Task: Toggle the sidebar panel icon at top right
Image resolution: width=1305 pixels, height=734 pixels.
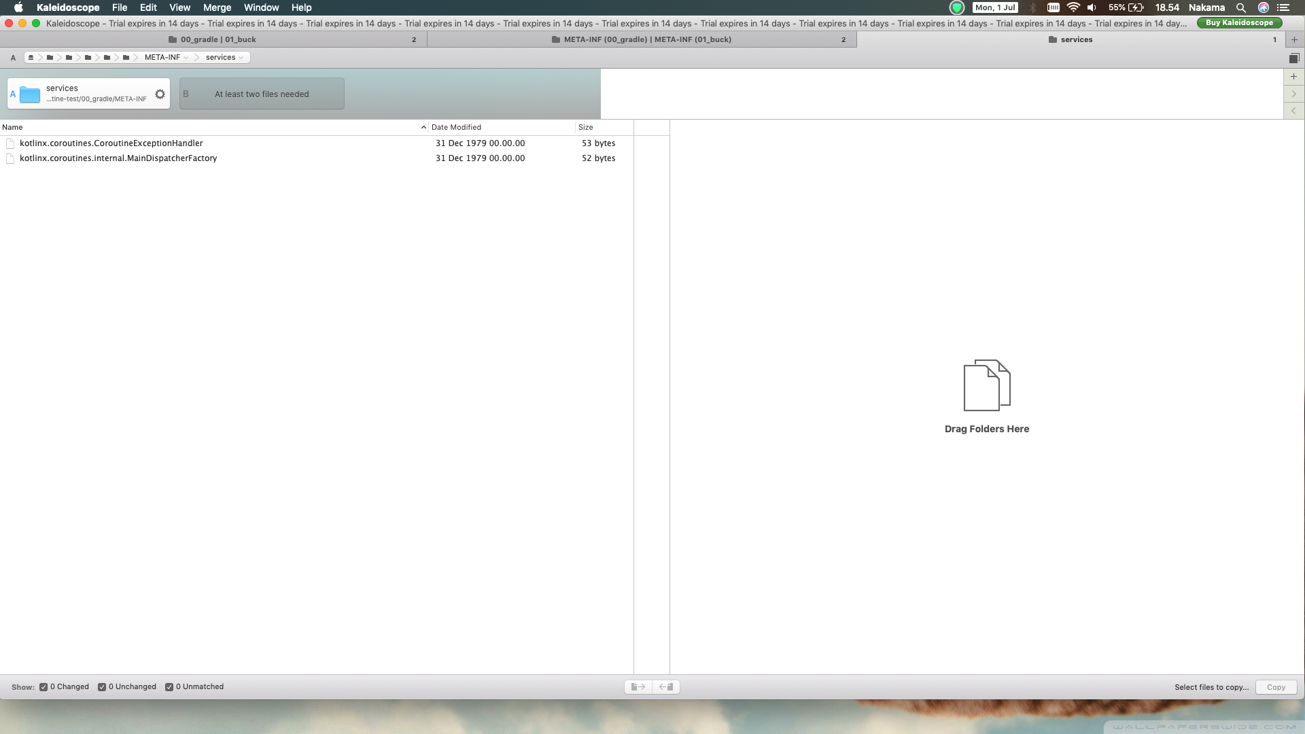Action: [x=1294, y=58]
